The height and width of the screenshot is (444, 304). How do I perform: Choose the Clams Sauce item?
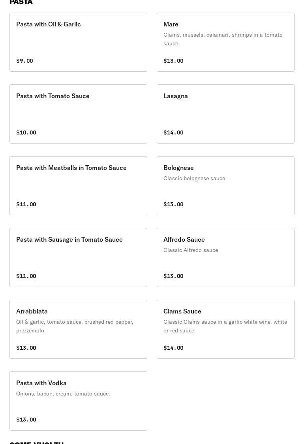225,329
